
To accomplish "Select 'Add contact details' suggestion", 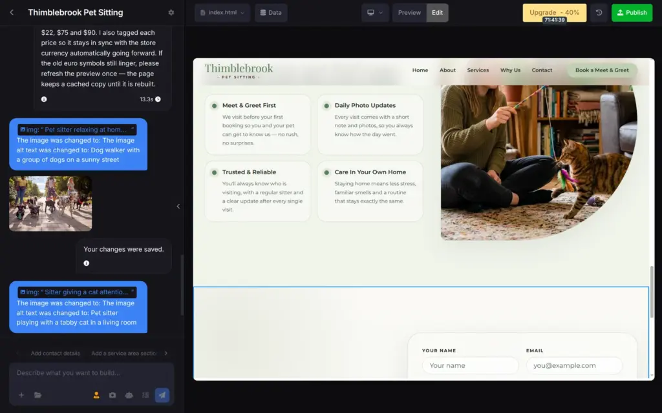I will [56, 353].
